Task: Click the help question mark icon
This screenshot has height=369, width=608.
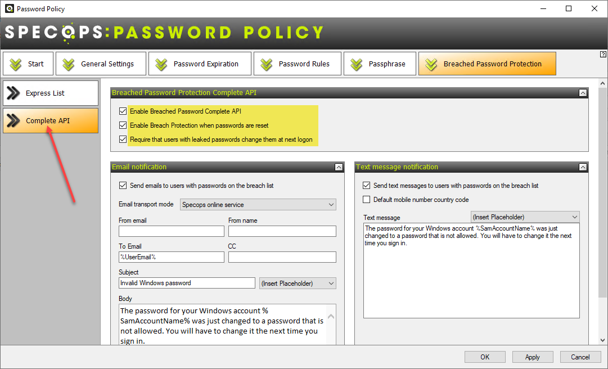Action: coord(603,54)
